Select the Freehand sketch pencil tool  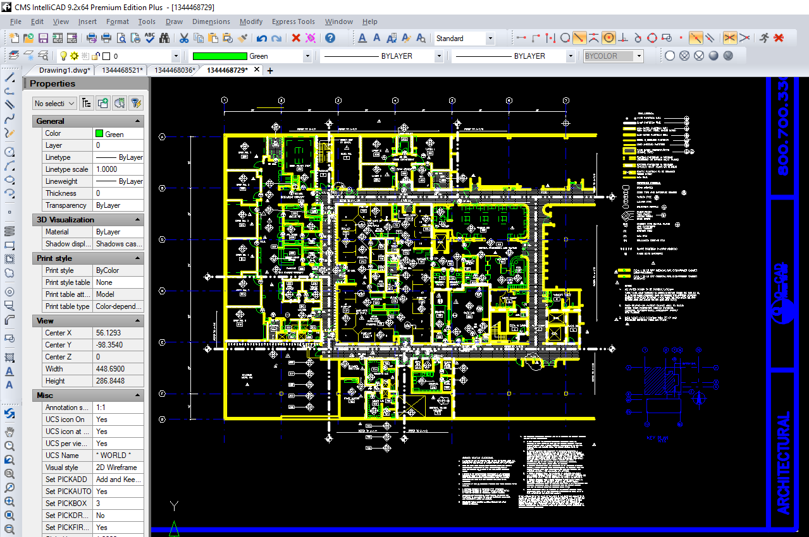[9, 133]
